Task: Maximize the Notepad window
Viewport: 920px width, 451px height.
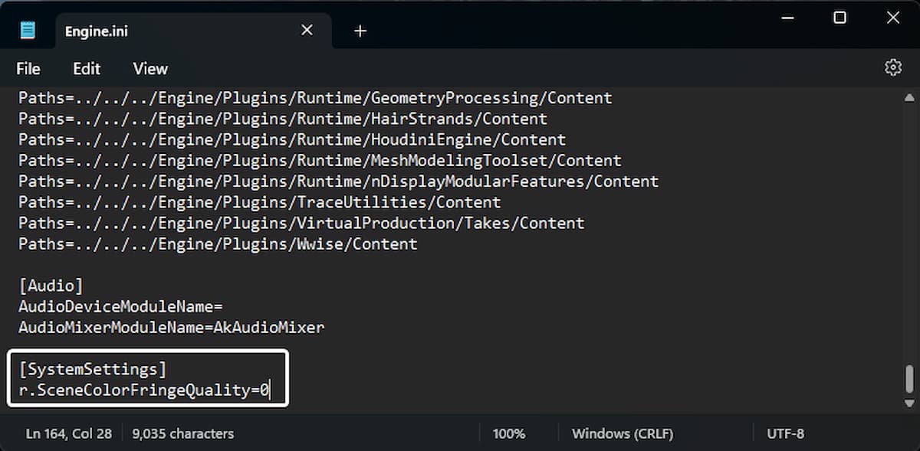Action: point(840,18)
